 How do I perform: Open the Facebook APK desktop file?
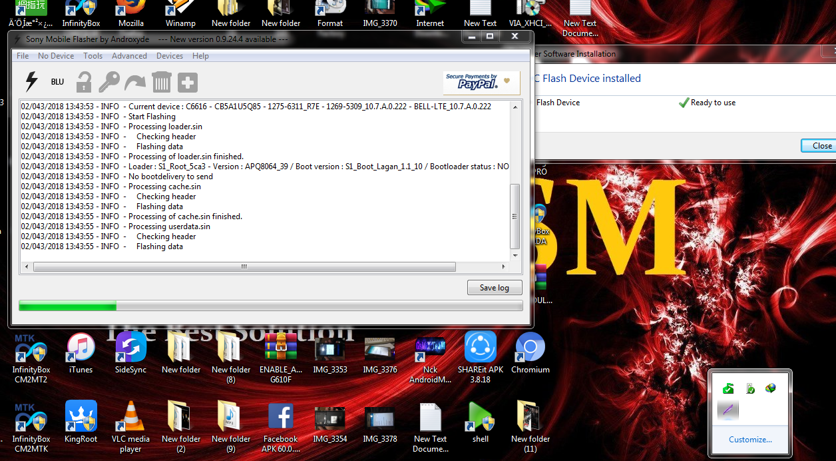click(281, 426)
